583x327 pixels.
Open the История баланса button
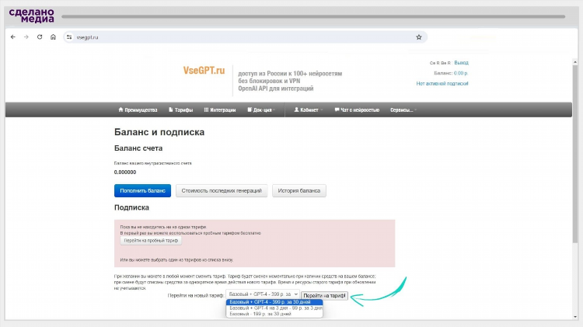(x=299, y=190)
